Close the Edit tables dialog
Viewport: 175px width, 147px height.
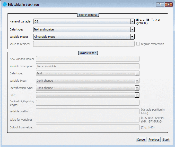pyautogui.click(x=168, y=5)
